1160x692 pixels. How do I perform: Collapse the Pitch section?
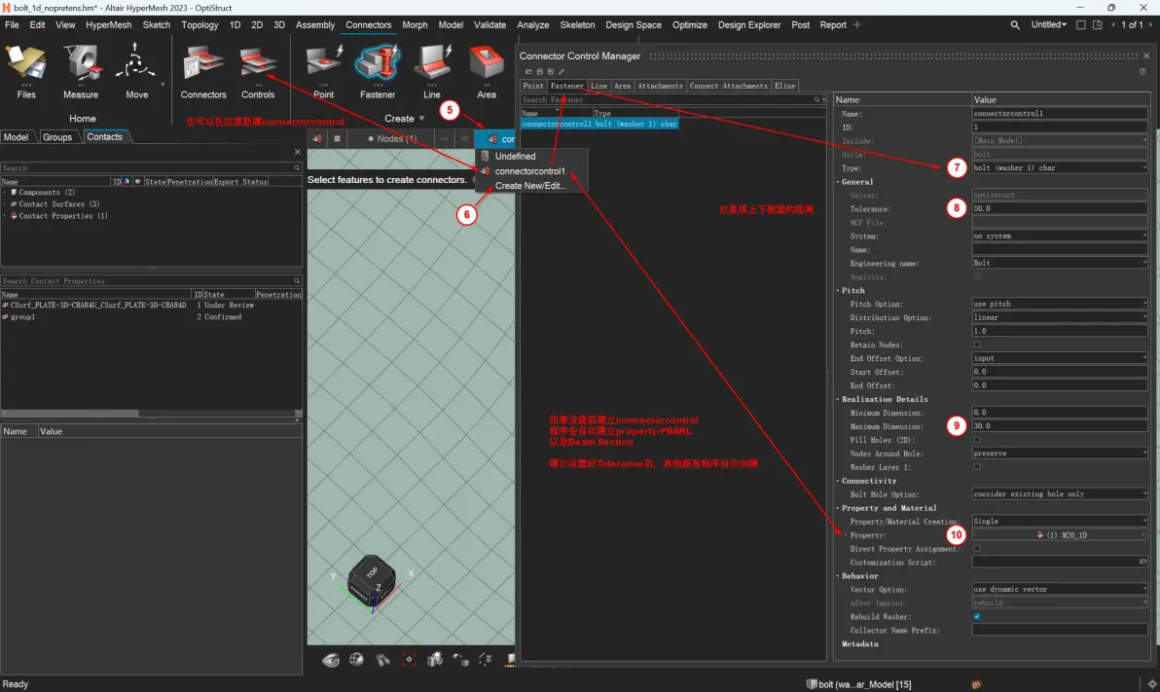coord(838,291)
